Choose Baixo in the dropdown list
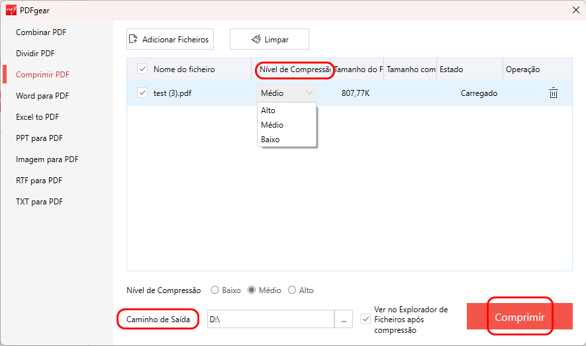This screenshot has height=346, width=586. point(287,139)
